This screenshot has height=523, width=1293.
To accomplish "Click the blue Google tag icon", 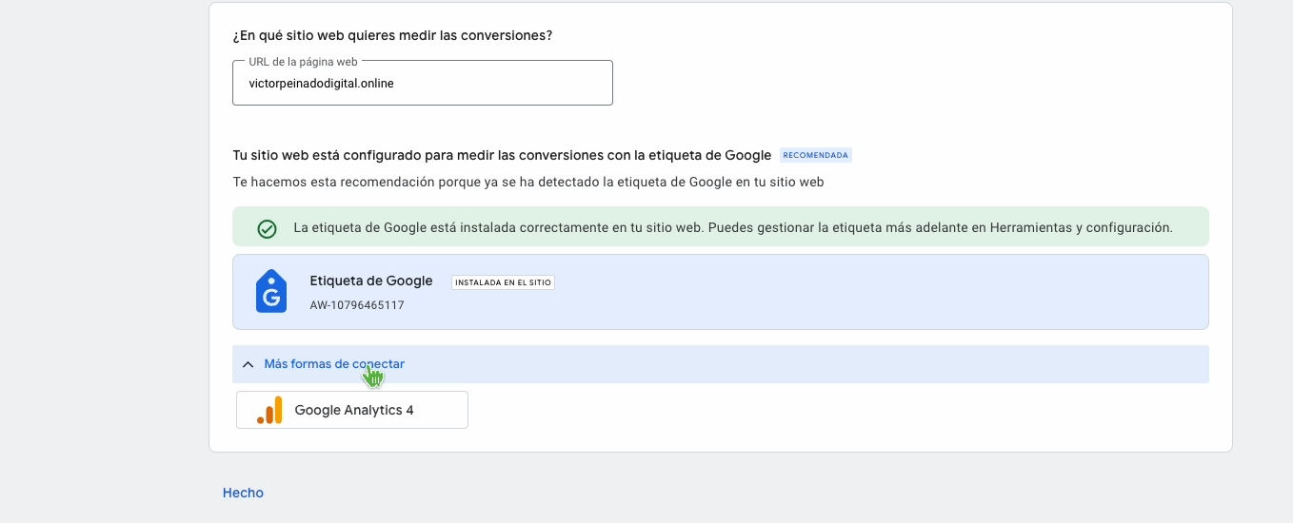I will (x=271, y=291).
